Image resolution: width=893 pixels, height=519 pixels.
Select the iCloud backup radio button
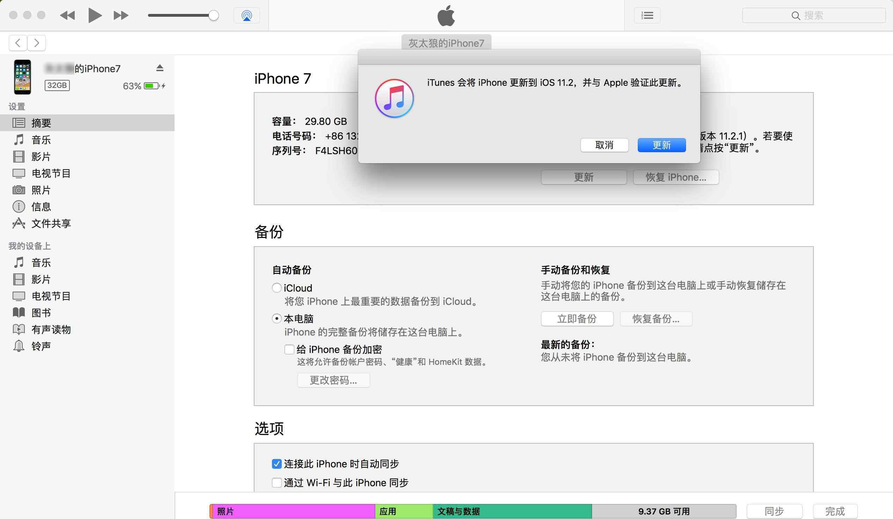tap(277, 288)
